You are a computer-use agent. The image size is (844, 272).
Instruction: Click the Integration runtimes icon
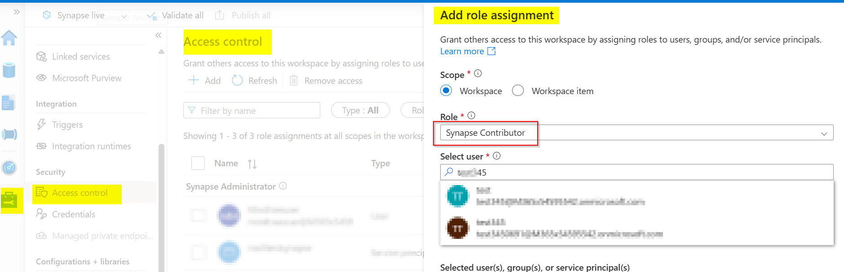[x=41, y=146]
